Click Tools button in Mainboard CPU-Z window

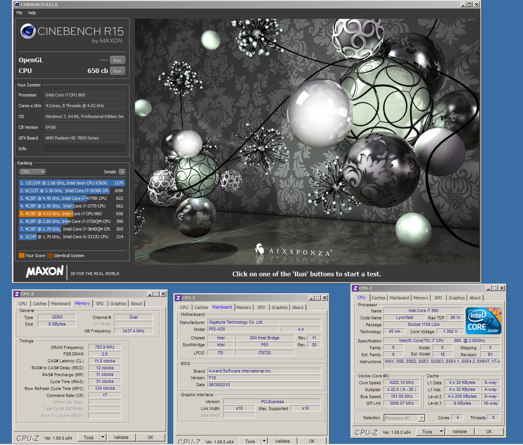click(250, 441)
